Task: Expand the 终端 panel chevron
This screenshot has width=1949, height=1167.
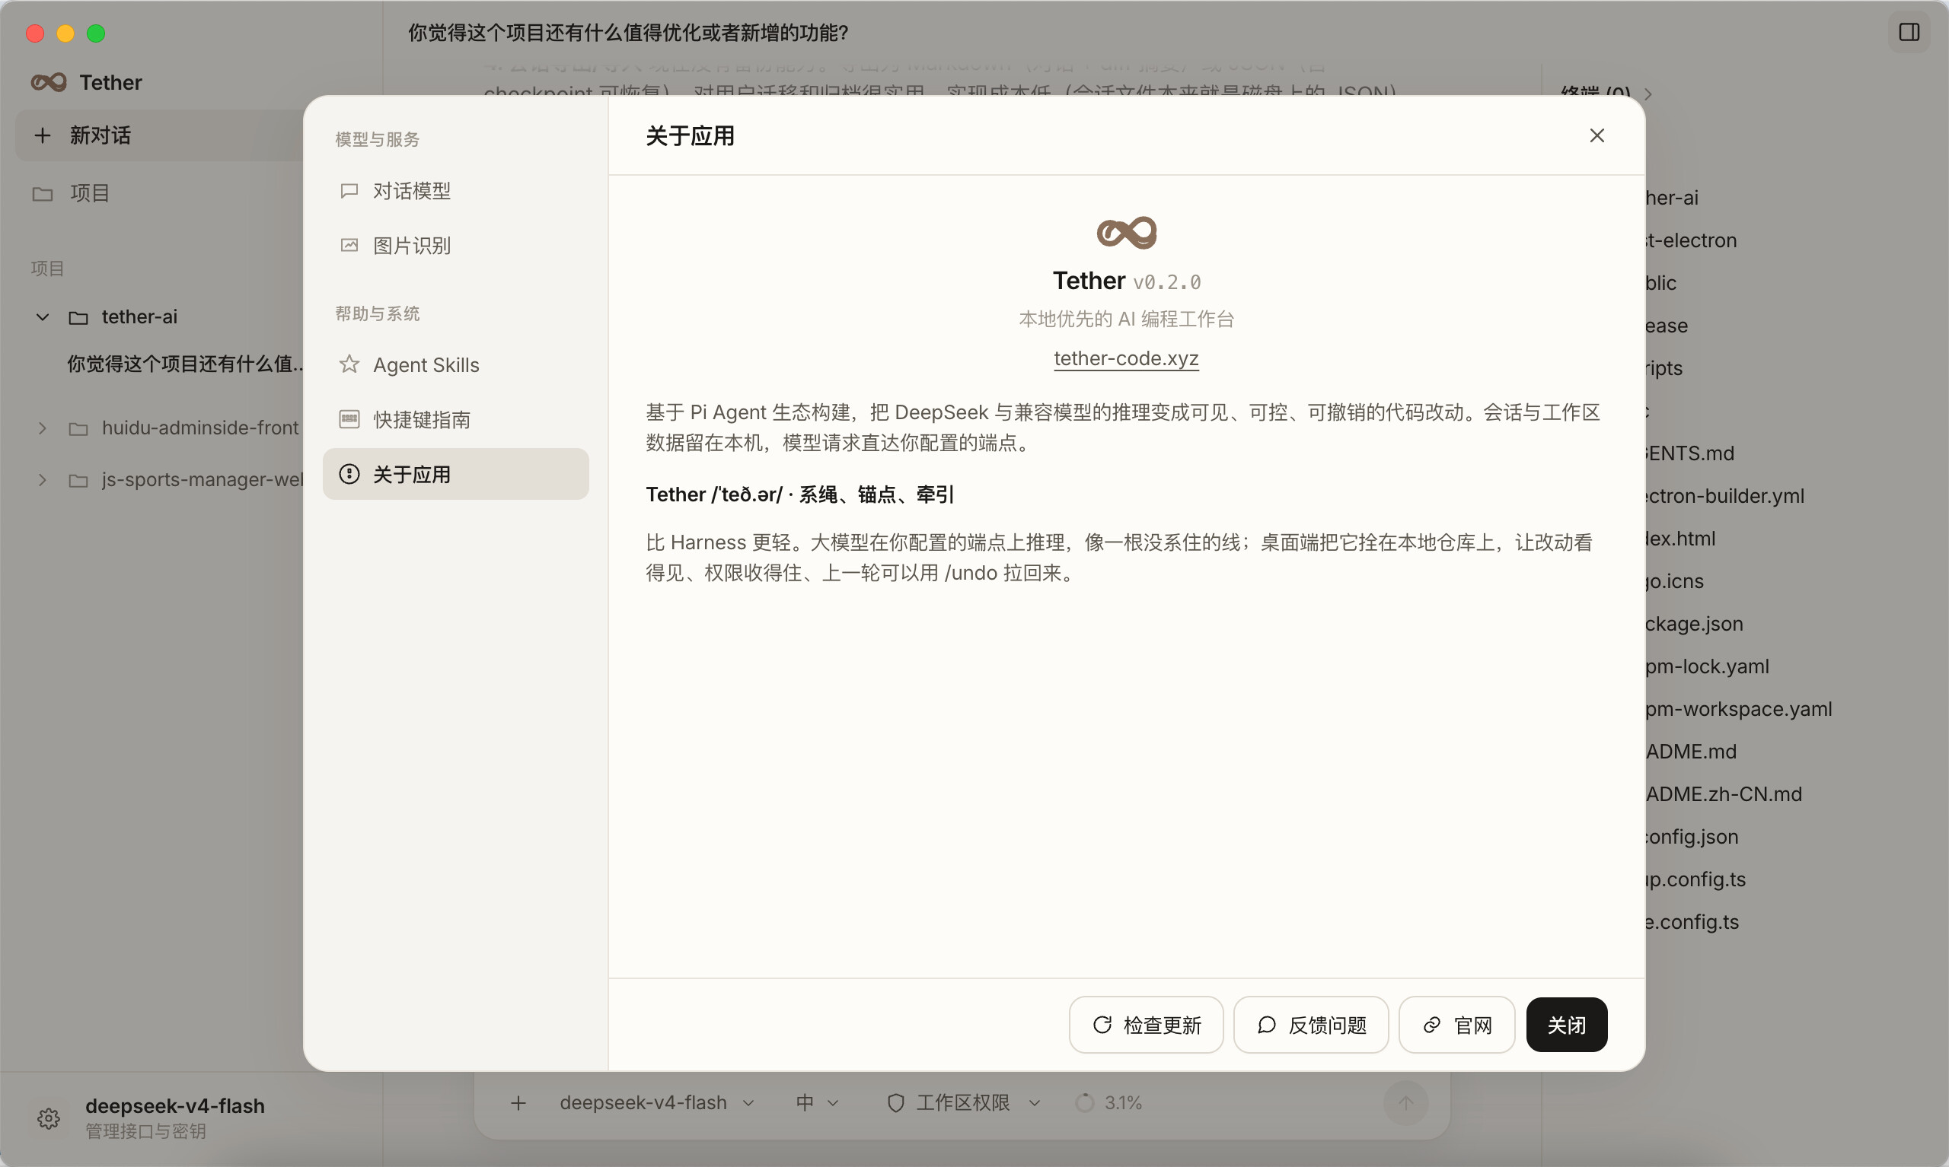Action: (x=1648, y=94)
